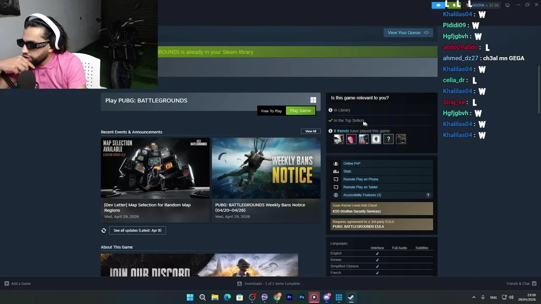Click the Join Our Discord banner
The width and height of the screenshot is (541, 304).
199,265
